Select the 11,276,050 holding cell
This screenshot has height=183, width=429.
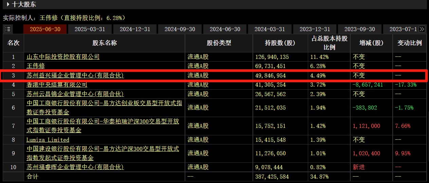click(271, 153)
